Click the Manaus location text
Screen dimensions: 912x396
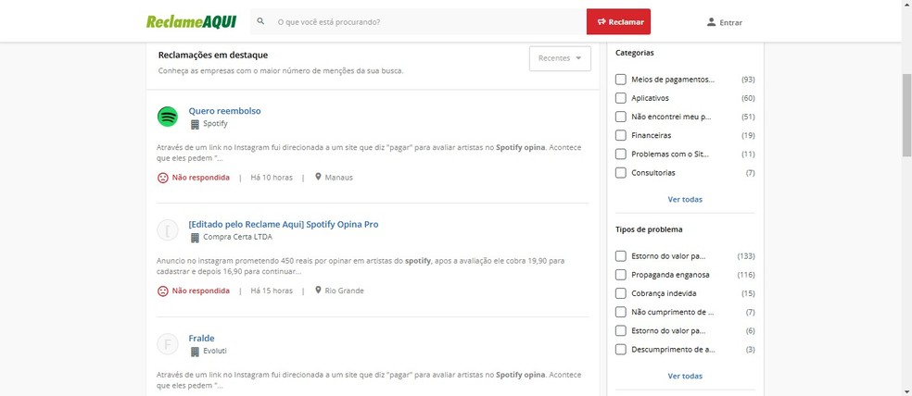tap(338, 178)
